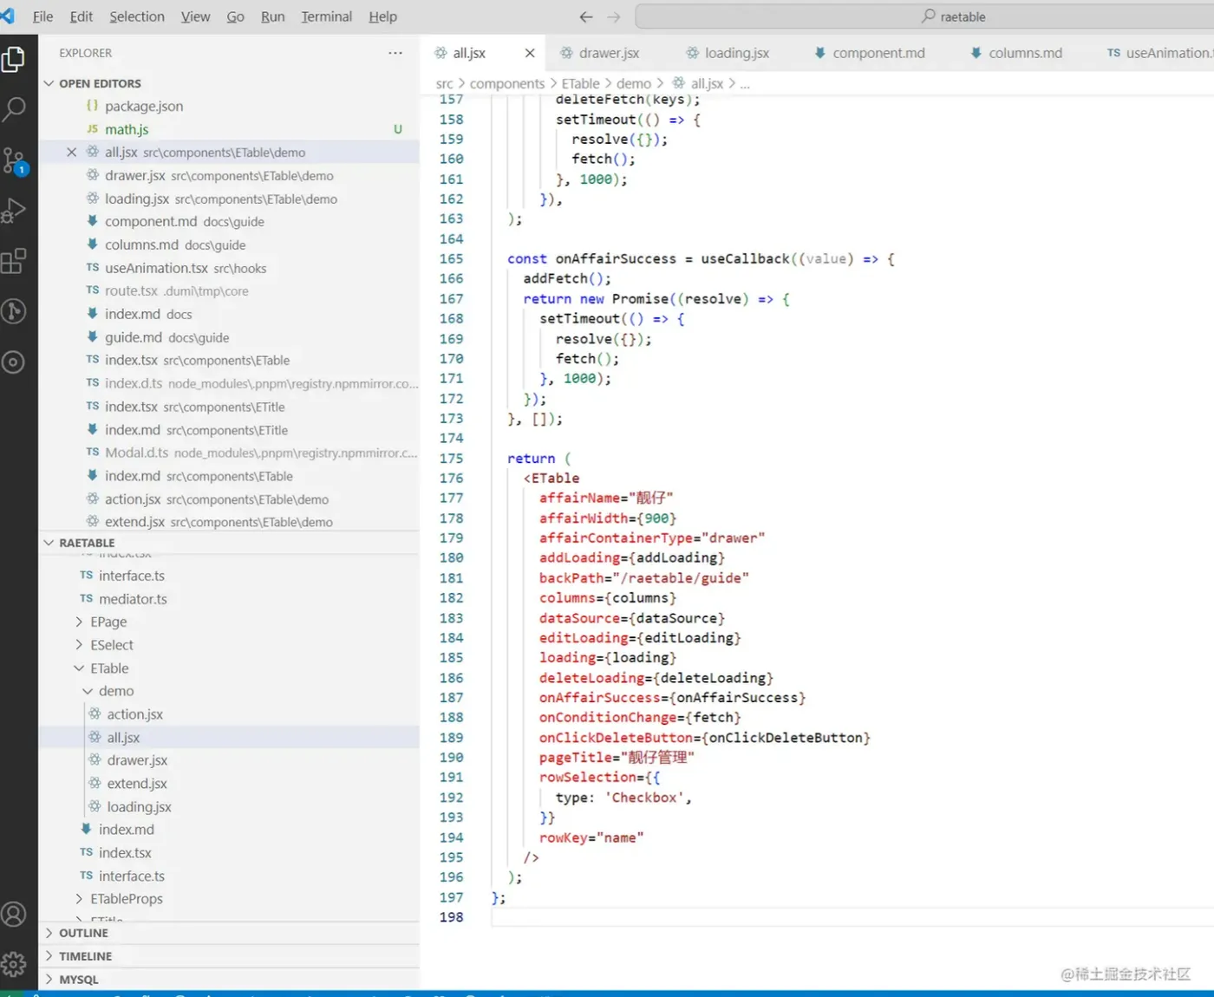1214x997 pixels.
Task: Click 'onAffairSuccess' on line 165
Action: click(x=616, y=258)
